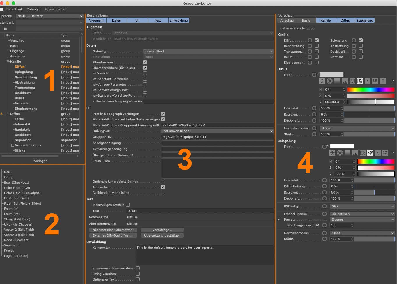Disable 'Port in Nodegraph verbergen' checkbox
The height and width of the screenshot is (284, 397).
click(163, 114)
